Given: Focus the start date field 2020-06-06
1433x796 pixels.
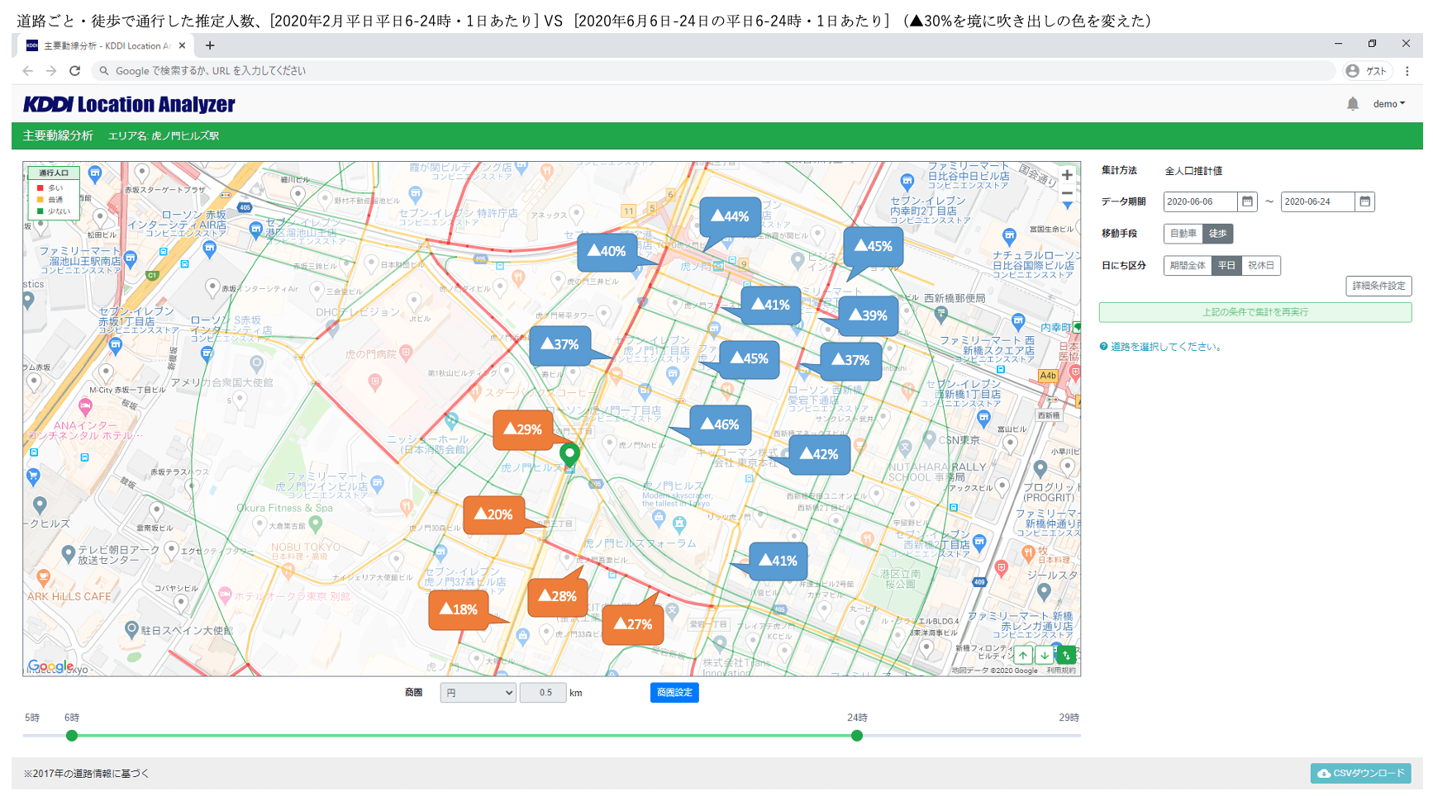Looking at the screenshot, I should (x=1201, y=201).
